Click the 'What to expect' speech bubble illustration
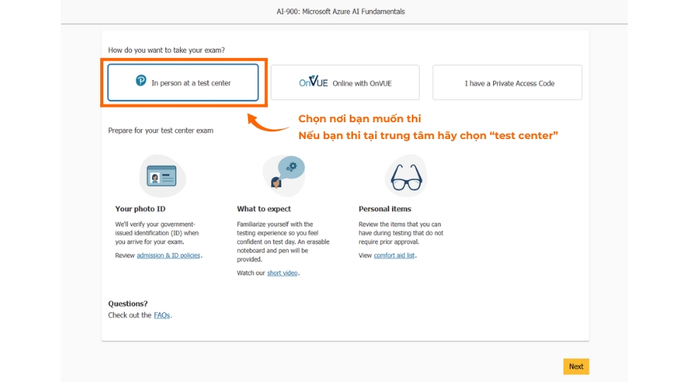The image size is (689, 382). [x=284, y=176]
